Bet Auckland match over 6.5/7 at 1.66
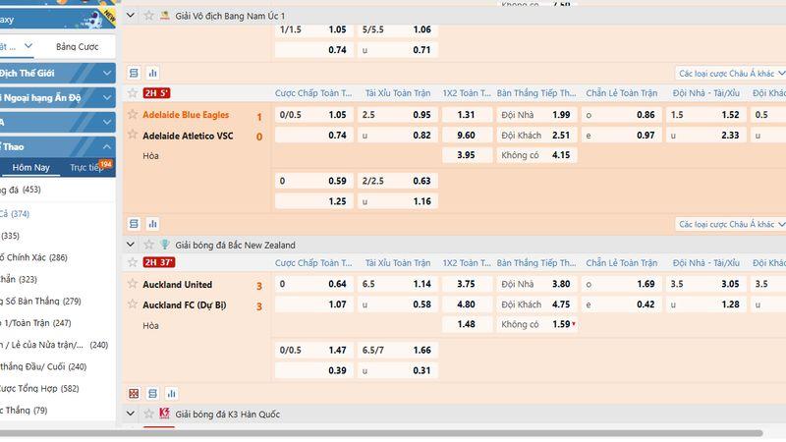Viewport: 786px width, 442px height. (x=398, y=350)
